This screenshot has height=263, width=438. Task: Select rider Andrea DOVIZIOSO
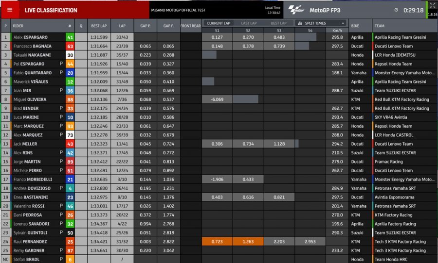(x=32, y=188)
